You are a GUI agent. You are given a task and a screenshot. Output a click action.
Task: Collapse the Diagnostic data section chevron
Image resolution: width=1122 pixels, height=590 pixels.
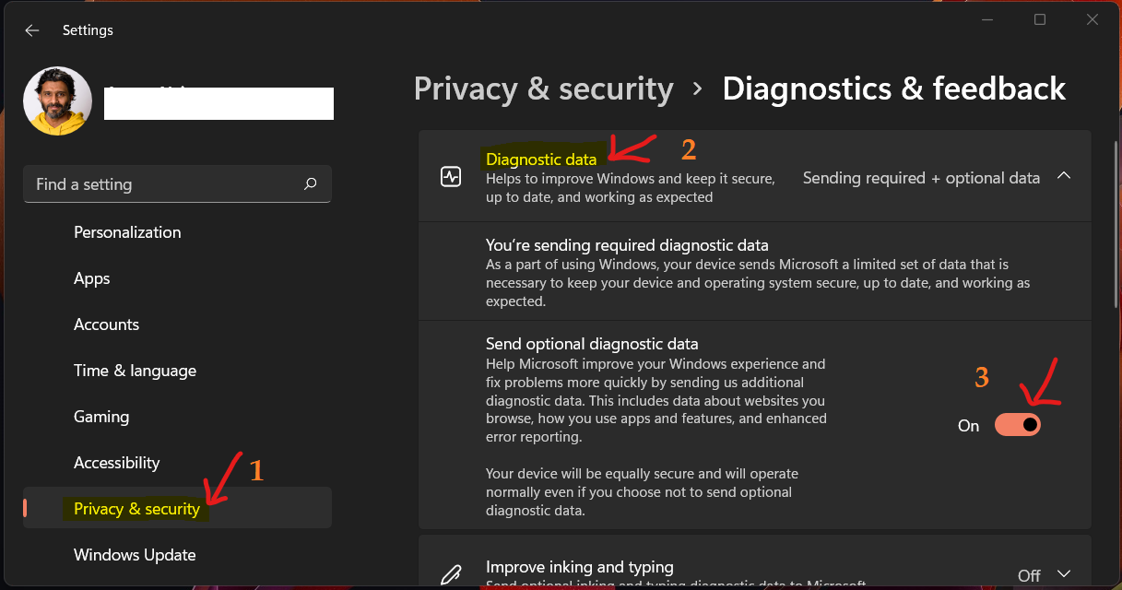(1064, 175)
